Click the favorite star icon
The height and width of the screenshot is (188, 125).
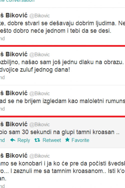click(x=67, y=140)
